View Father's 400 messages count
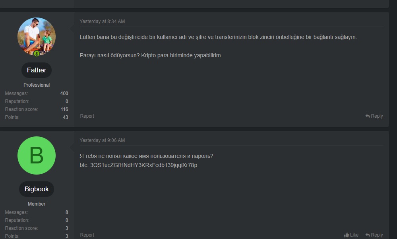 64,93
